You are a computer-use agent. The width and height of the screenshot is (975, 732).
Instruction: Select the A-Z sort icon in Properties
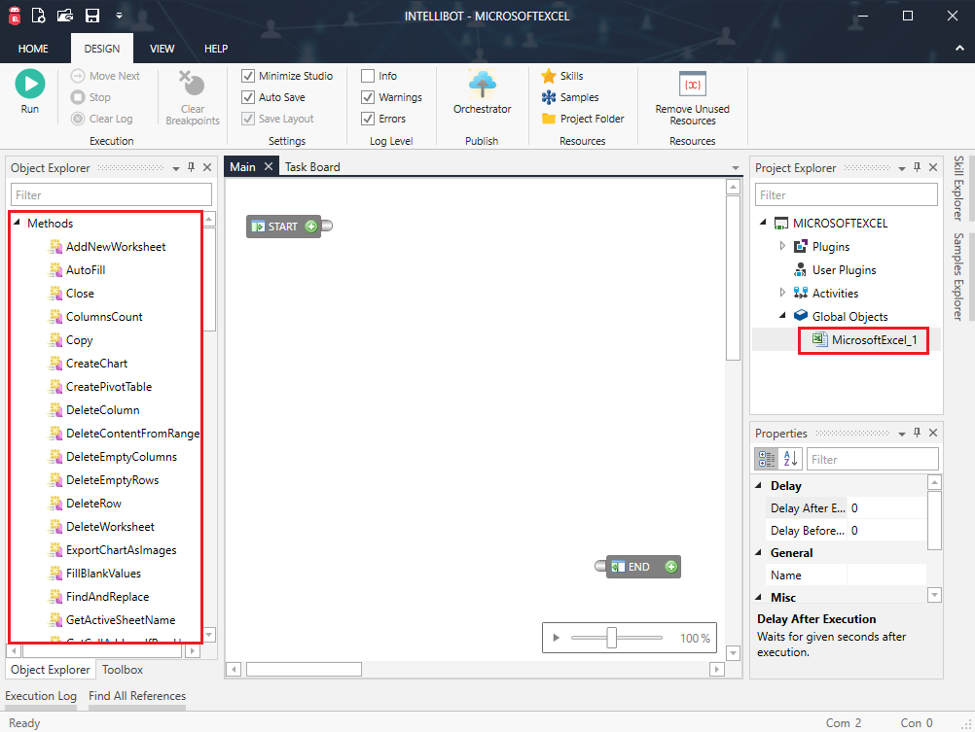coord(790,458)
